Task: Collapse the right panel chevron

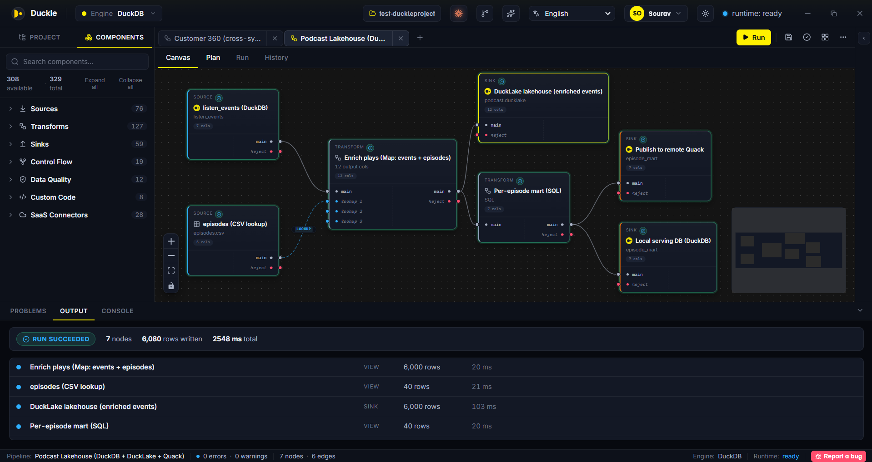Action: (x=864, y=38)
